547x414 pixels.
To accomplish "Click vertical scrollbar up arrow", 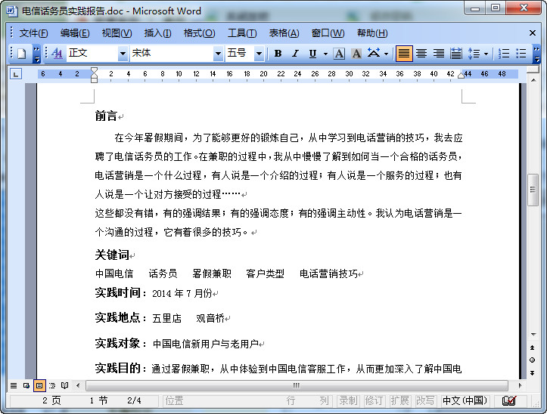I will pos(533,80).
